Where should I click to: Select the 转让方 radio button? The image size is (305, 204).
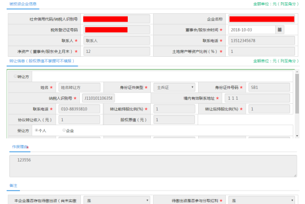[15, 76]
